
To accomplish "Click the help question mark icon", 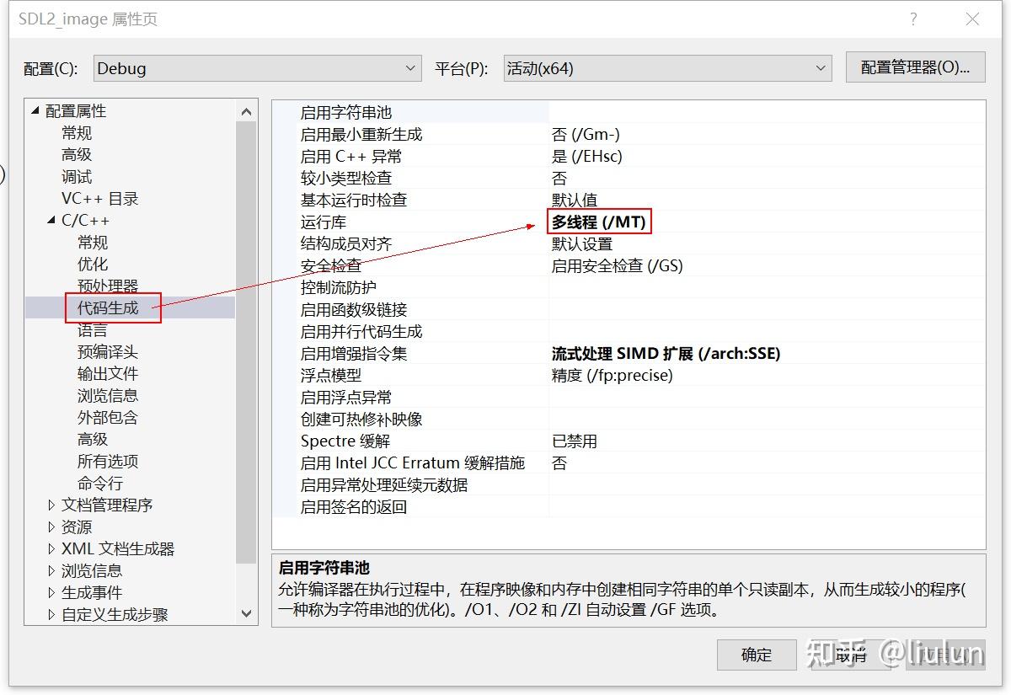I will 913,19.
